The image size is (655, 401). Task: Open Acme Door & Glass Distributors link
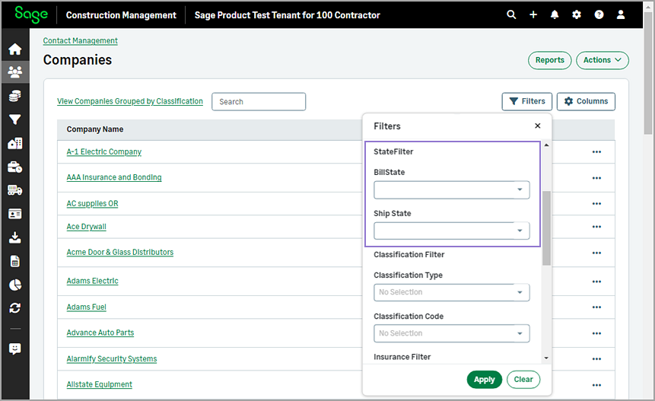click(120, 253)
